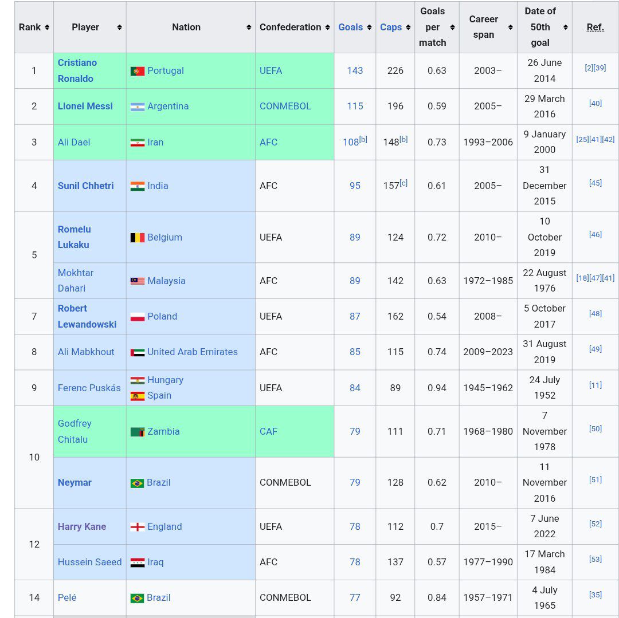619x618 pixels.
Task: Open Neymar's player link
Action: coord(75,482)
